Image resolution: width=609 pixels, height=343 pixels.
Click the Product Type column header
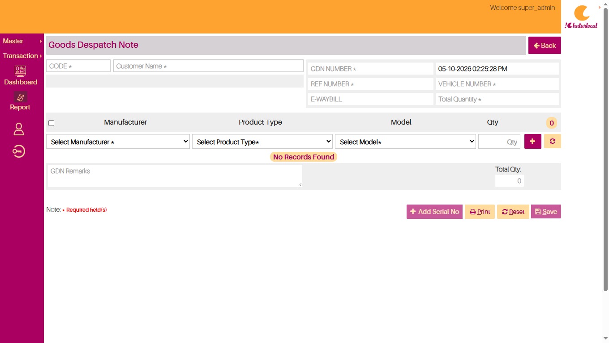[260, 122]
